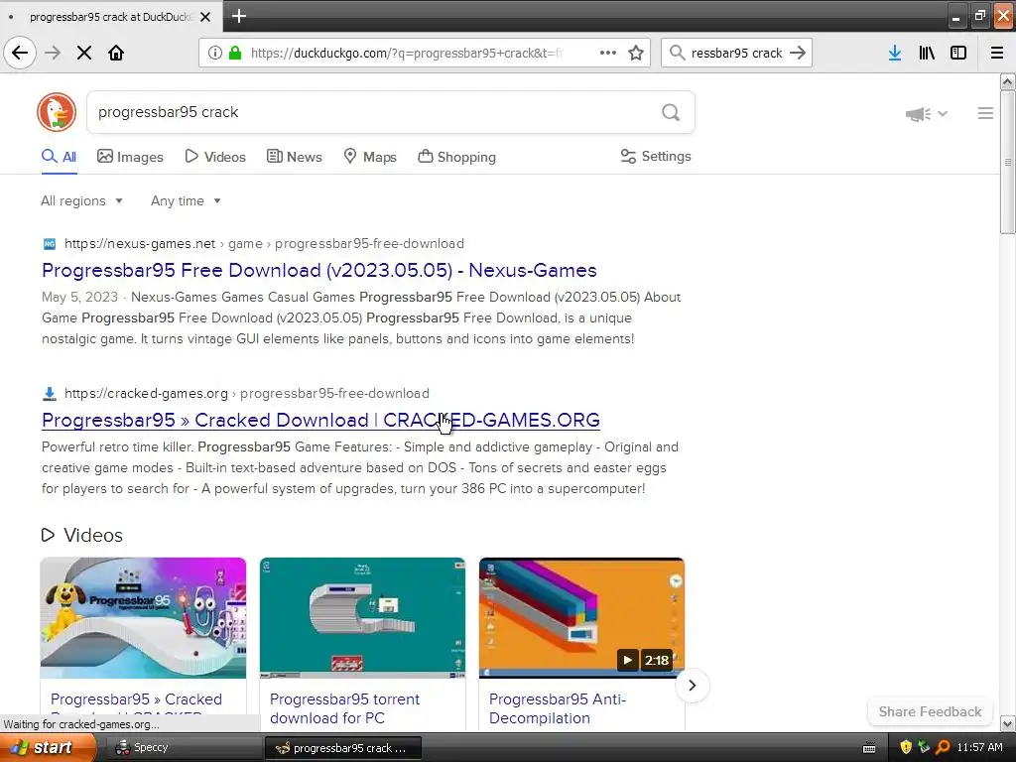Switch to the Videos tab
Image resolution: width=1016 pixels, height=762 pixels.
click(215, 157)
